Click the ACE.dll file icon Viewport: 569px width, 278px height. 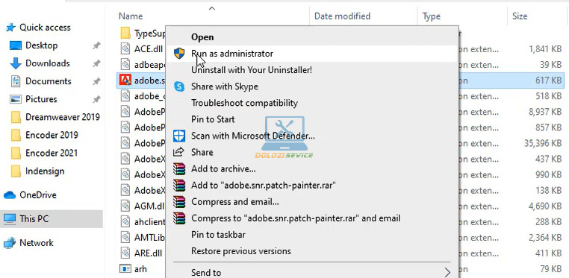coord(125,49)
